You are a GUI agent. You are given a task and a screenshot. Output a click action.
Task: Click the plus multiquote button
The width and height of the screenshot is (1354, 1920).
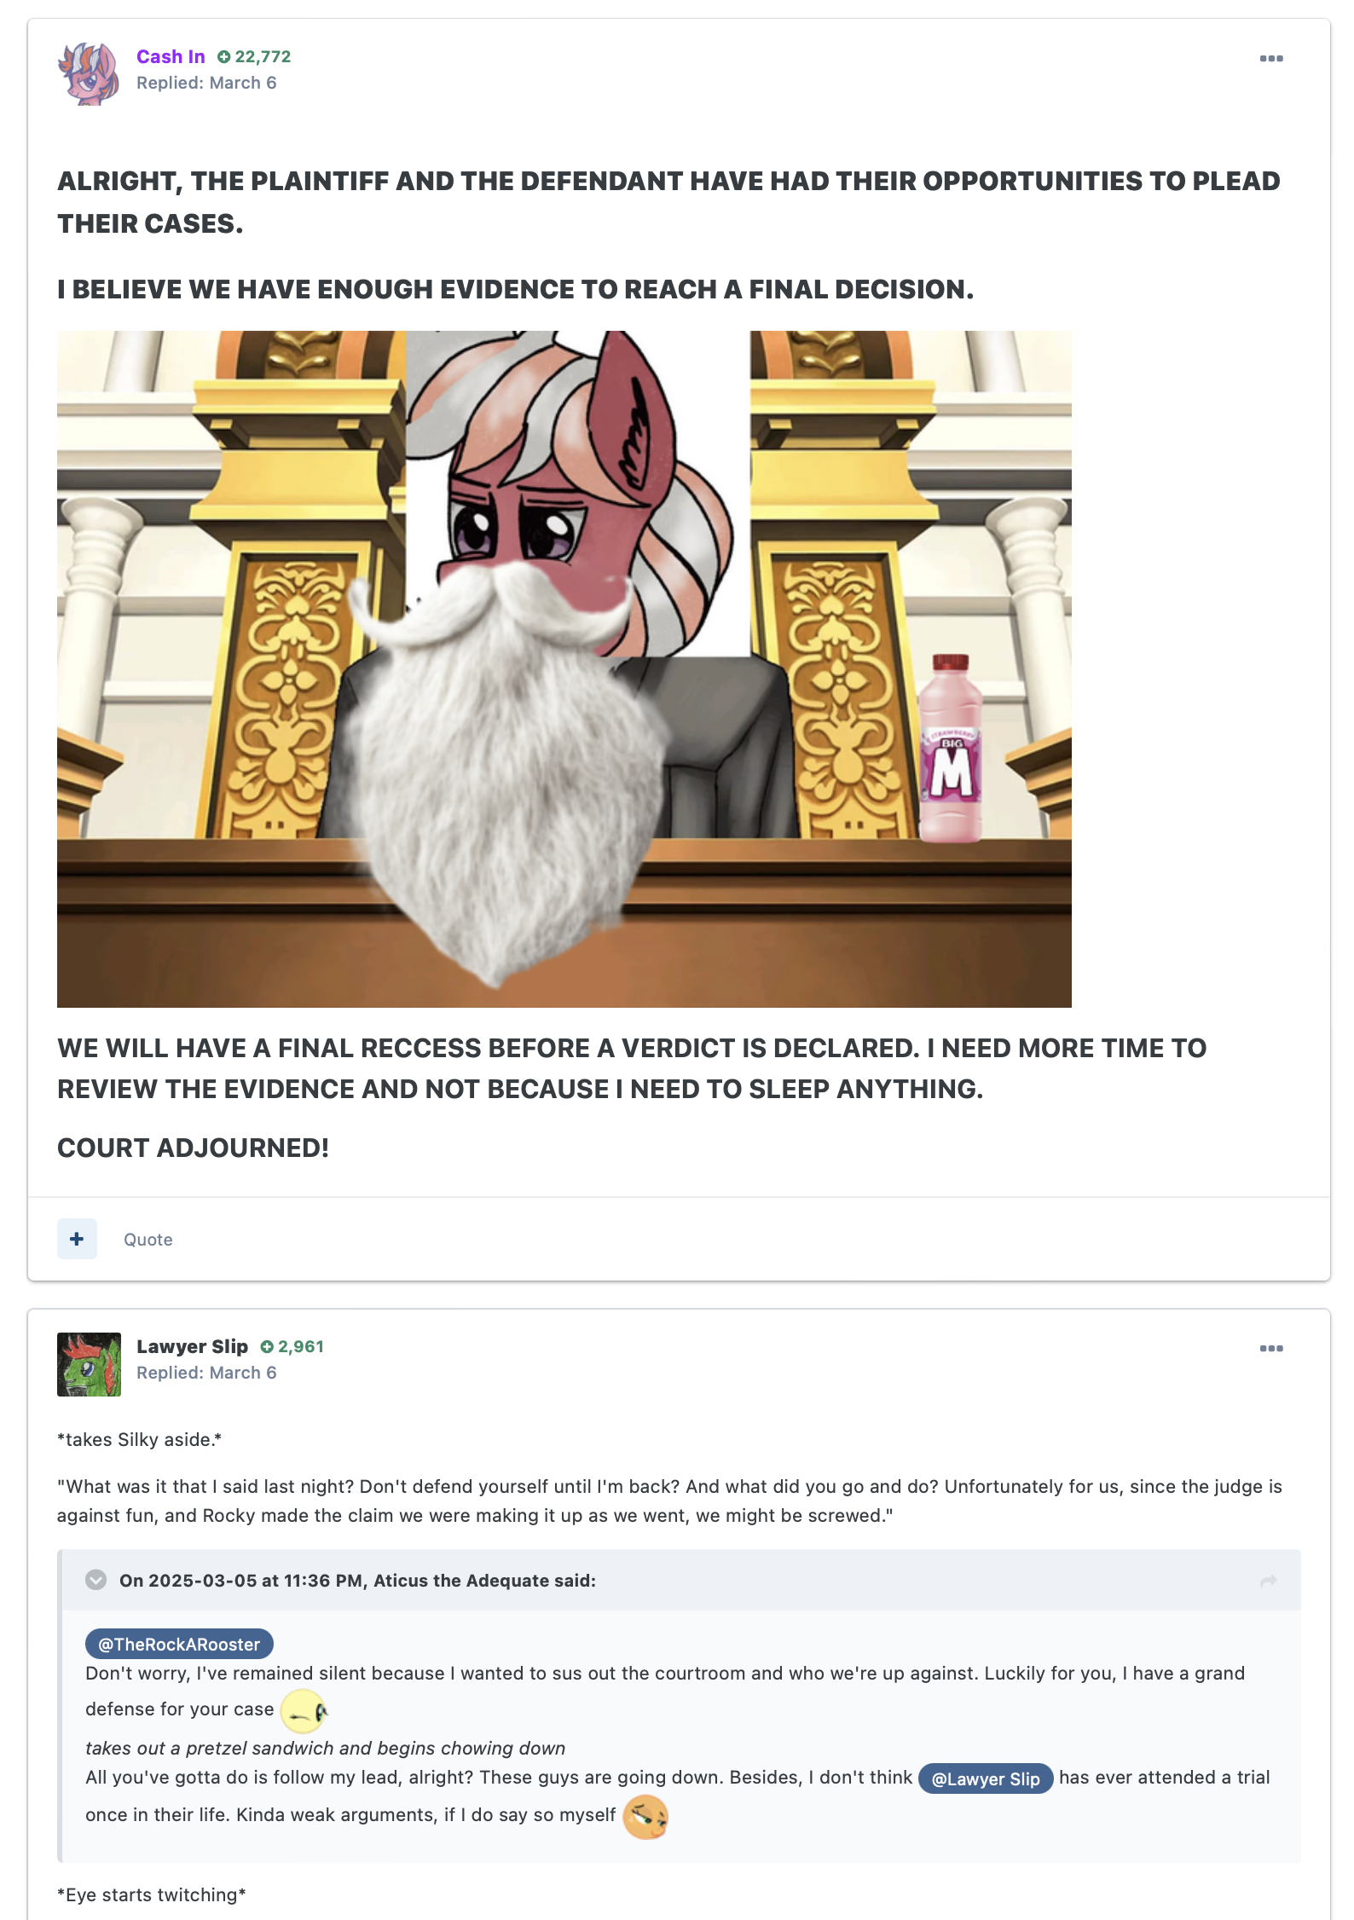click(x=77, y=1239)
